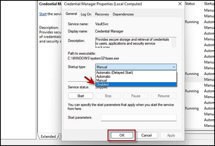The image size is (215, 146).
Task: Close the Credential Manager Properties dialog
Action: click(180, 4)
